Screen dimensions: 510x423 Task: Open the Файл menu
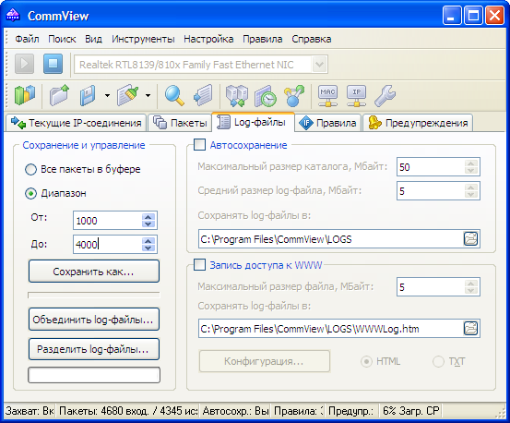pyautogui.click(x=27, y=39)
